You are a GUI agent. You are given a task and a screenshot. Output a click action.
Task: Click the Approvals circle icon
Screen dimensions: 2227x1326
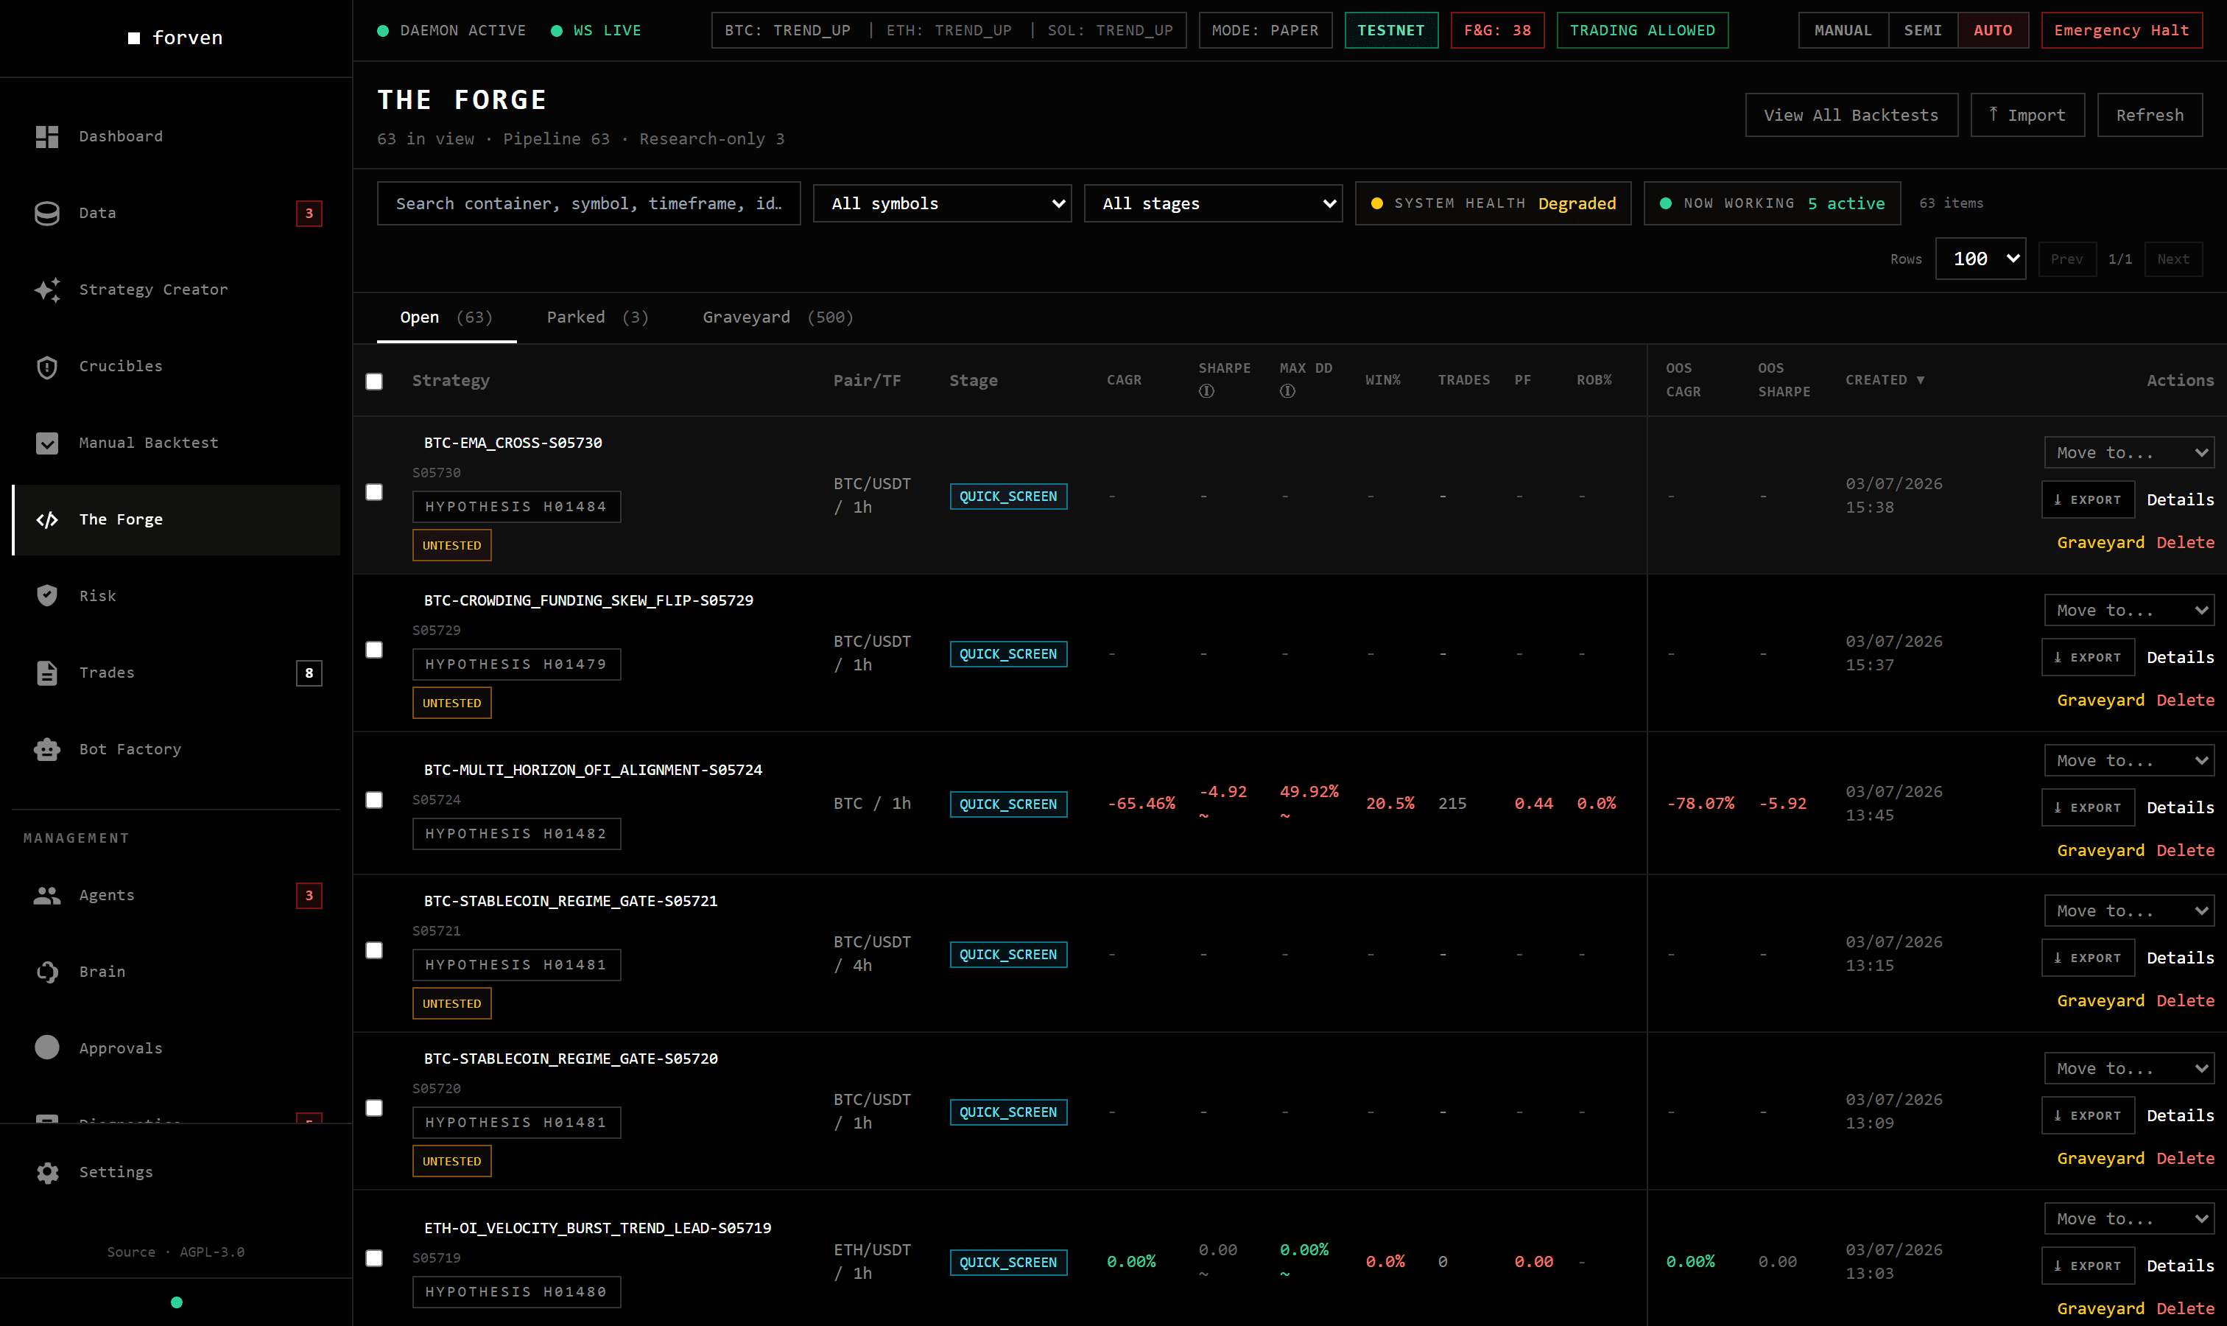46,1048
